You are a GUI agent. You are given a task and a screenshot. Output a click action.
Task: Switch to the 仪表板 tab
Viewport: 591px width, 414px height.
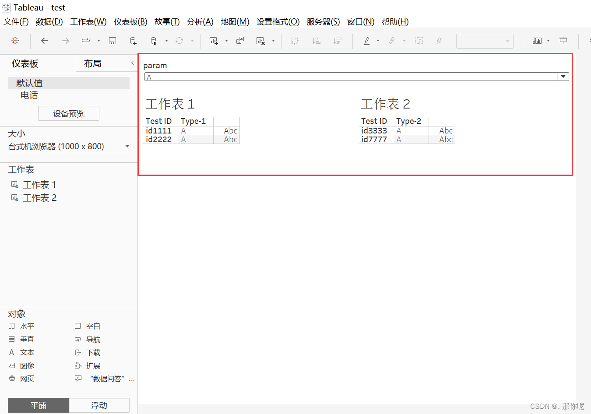point(25,63)
